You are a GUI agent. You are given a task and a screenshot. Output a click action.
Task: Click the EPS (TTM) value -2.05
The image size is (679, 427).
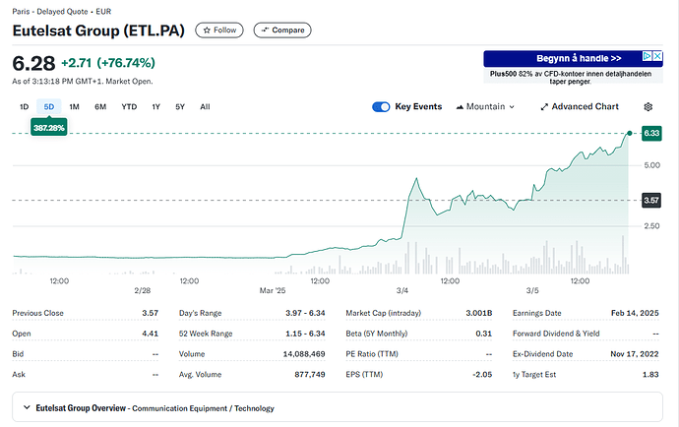point(482,374)
